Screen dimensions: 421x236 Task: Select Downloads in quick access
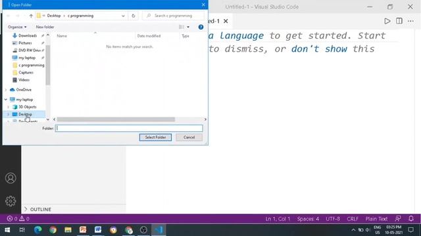pos(28,35)
